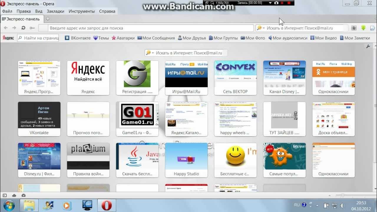The image size is (377, 212).
Task: Click the Yandex logo in the bookmarks bar
Action: 8,38
